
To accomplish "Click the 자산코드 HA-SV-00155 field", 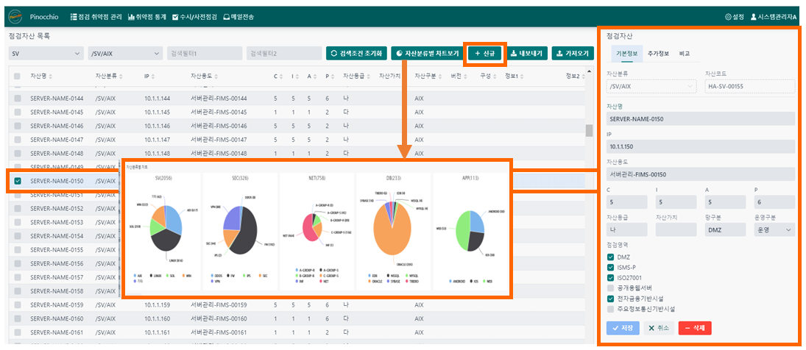I will click(750, 86).
